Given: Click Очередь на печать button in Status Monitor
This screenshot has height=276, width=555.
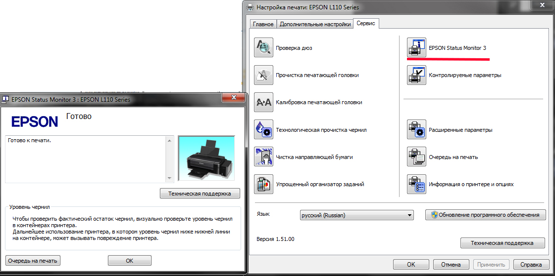Looking at the screenshot, I should point(33,261).
